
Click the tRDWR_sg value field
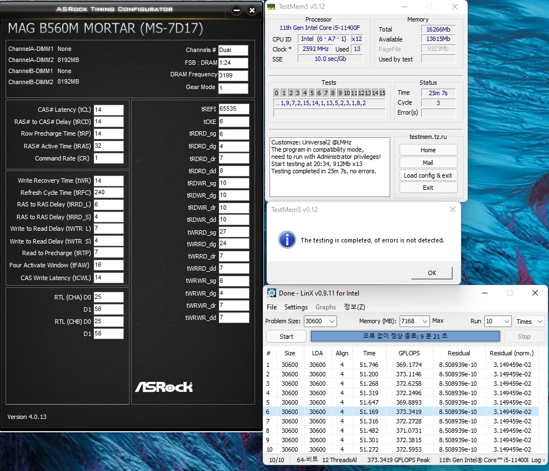[x=234, y=183]
